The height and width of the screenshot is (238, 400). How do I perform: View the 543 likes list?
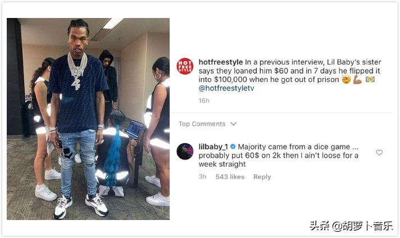[230, 177]
